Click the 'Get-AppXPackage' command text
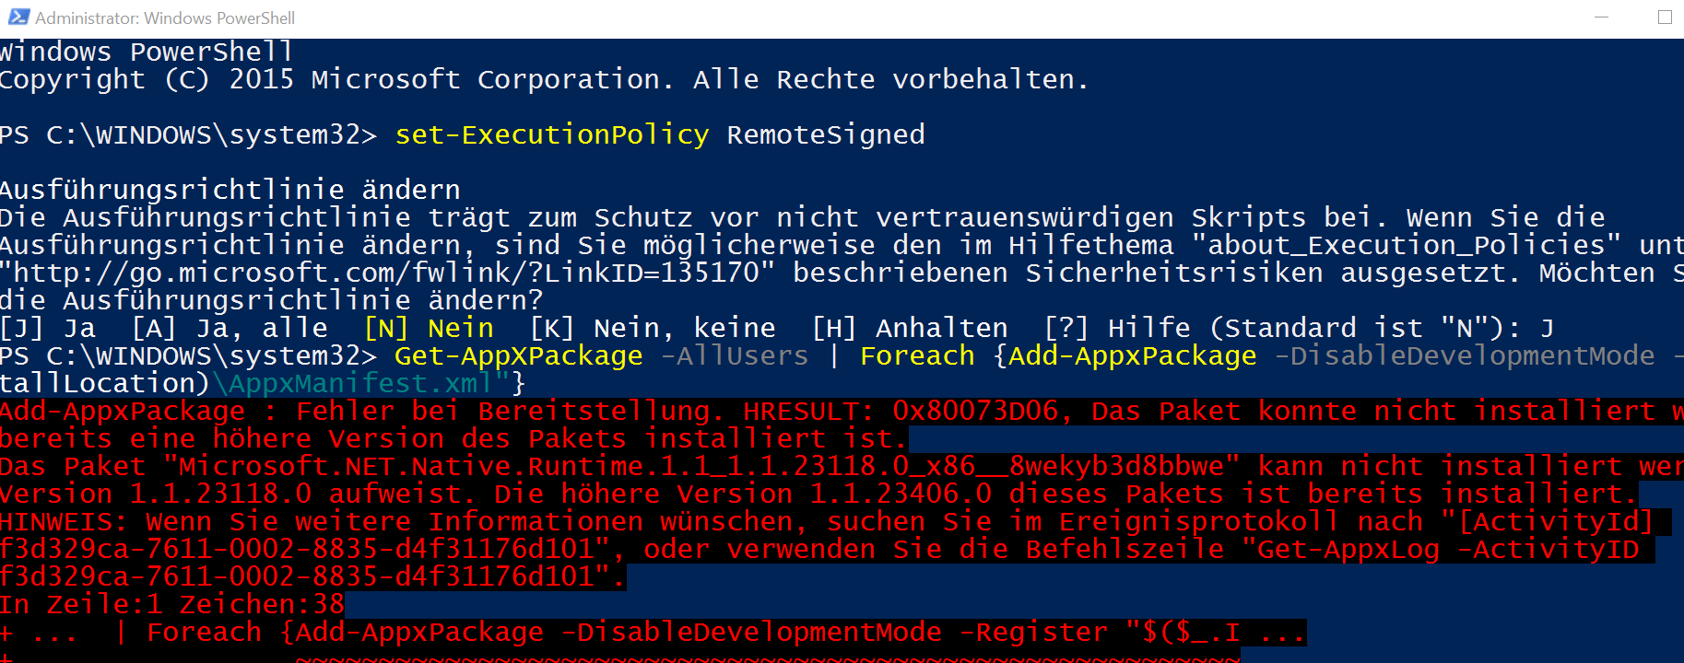Image resolution: width=1684 pixels, height=663 pixels. (x=519, y=355)
